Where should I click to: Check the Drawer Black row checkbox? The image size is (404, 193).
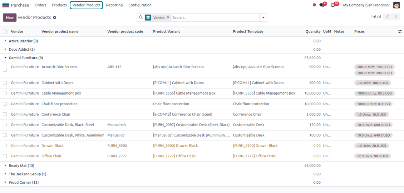tap(5, 146)
